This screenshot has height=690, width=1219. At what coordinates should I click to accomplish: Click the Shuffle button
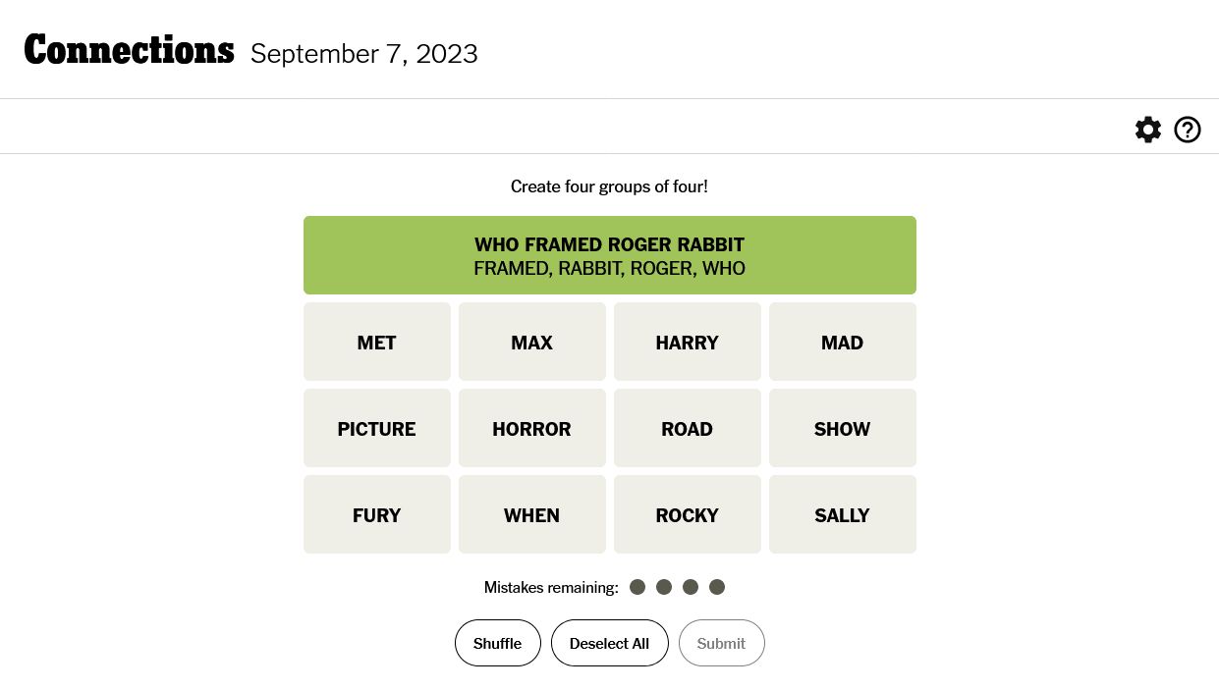point(498,643)
